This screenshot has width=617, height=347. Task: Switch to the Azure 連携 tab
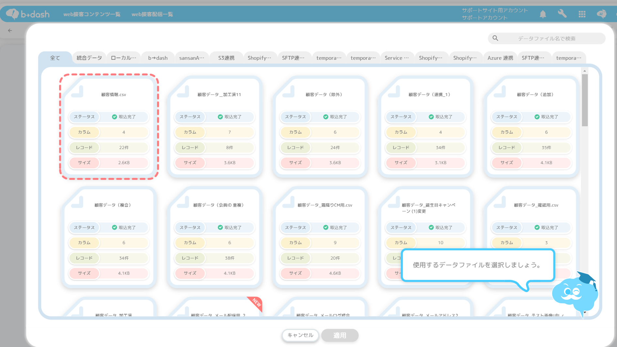click(500, 58)
